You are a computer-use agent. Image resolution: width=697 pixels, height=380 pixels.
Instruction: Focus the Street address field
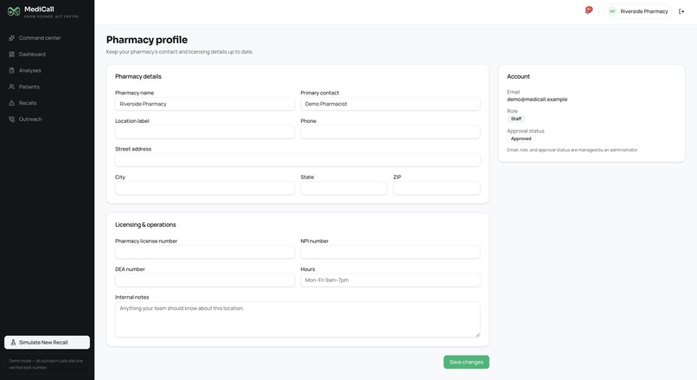coord(297,160)
